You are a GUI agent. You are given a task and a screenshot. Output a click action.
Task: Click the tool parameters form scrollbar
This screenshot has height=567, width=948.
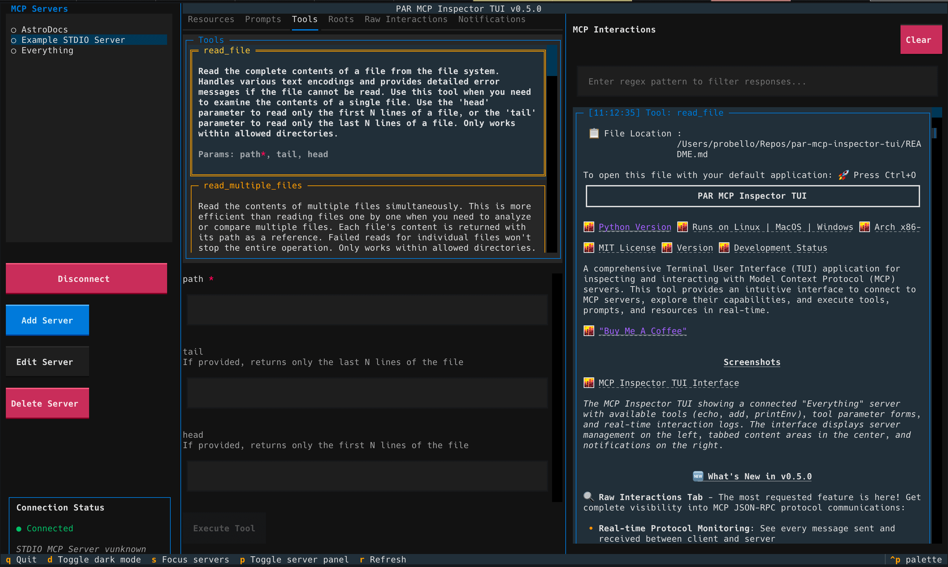(557, 387)
